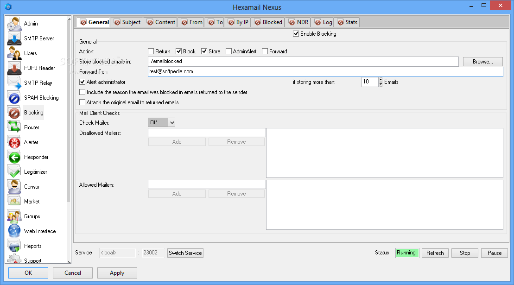Click the Browse... button

tap(482, 62)
